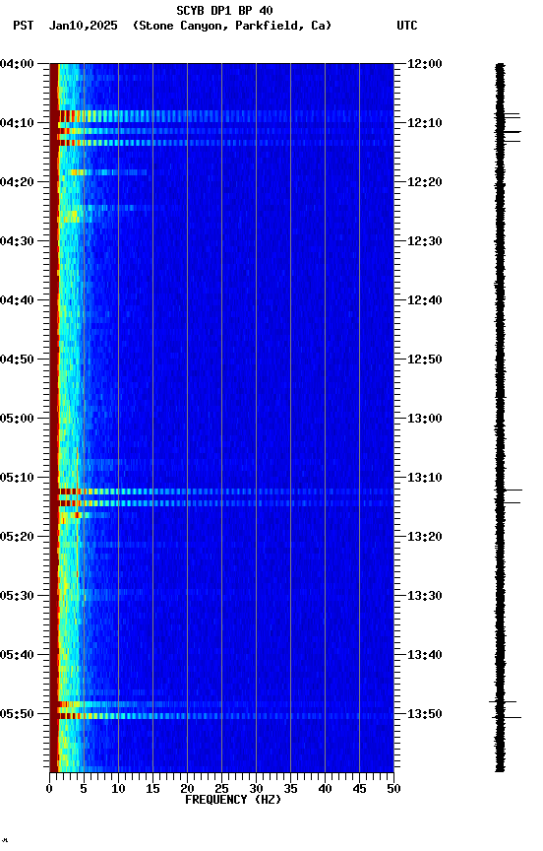
Task: Click the title text 'SCYB DP1 BP 40'
Action: [x=224, y=11]
